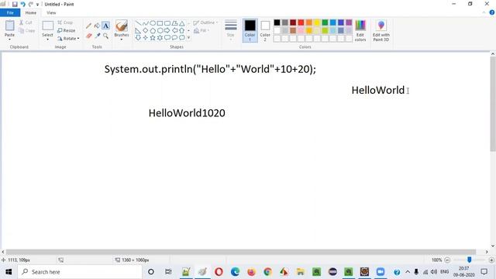Image resolution: width=496 pixels, height=279 pixels.
Task: Open Zoom app from the taskbar
Action: click(381, 272)
